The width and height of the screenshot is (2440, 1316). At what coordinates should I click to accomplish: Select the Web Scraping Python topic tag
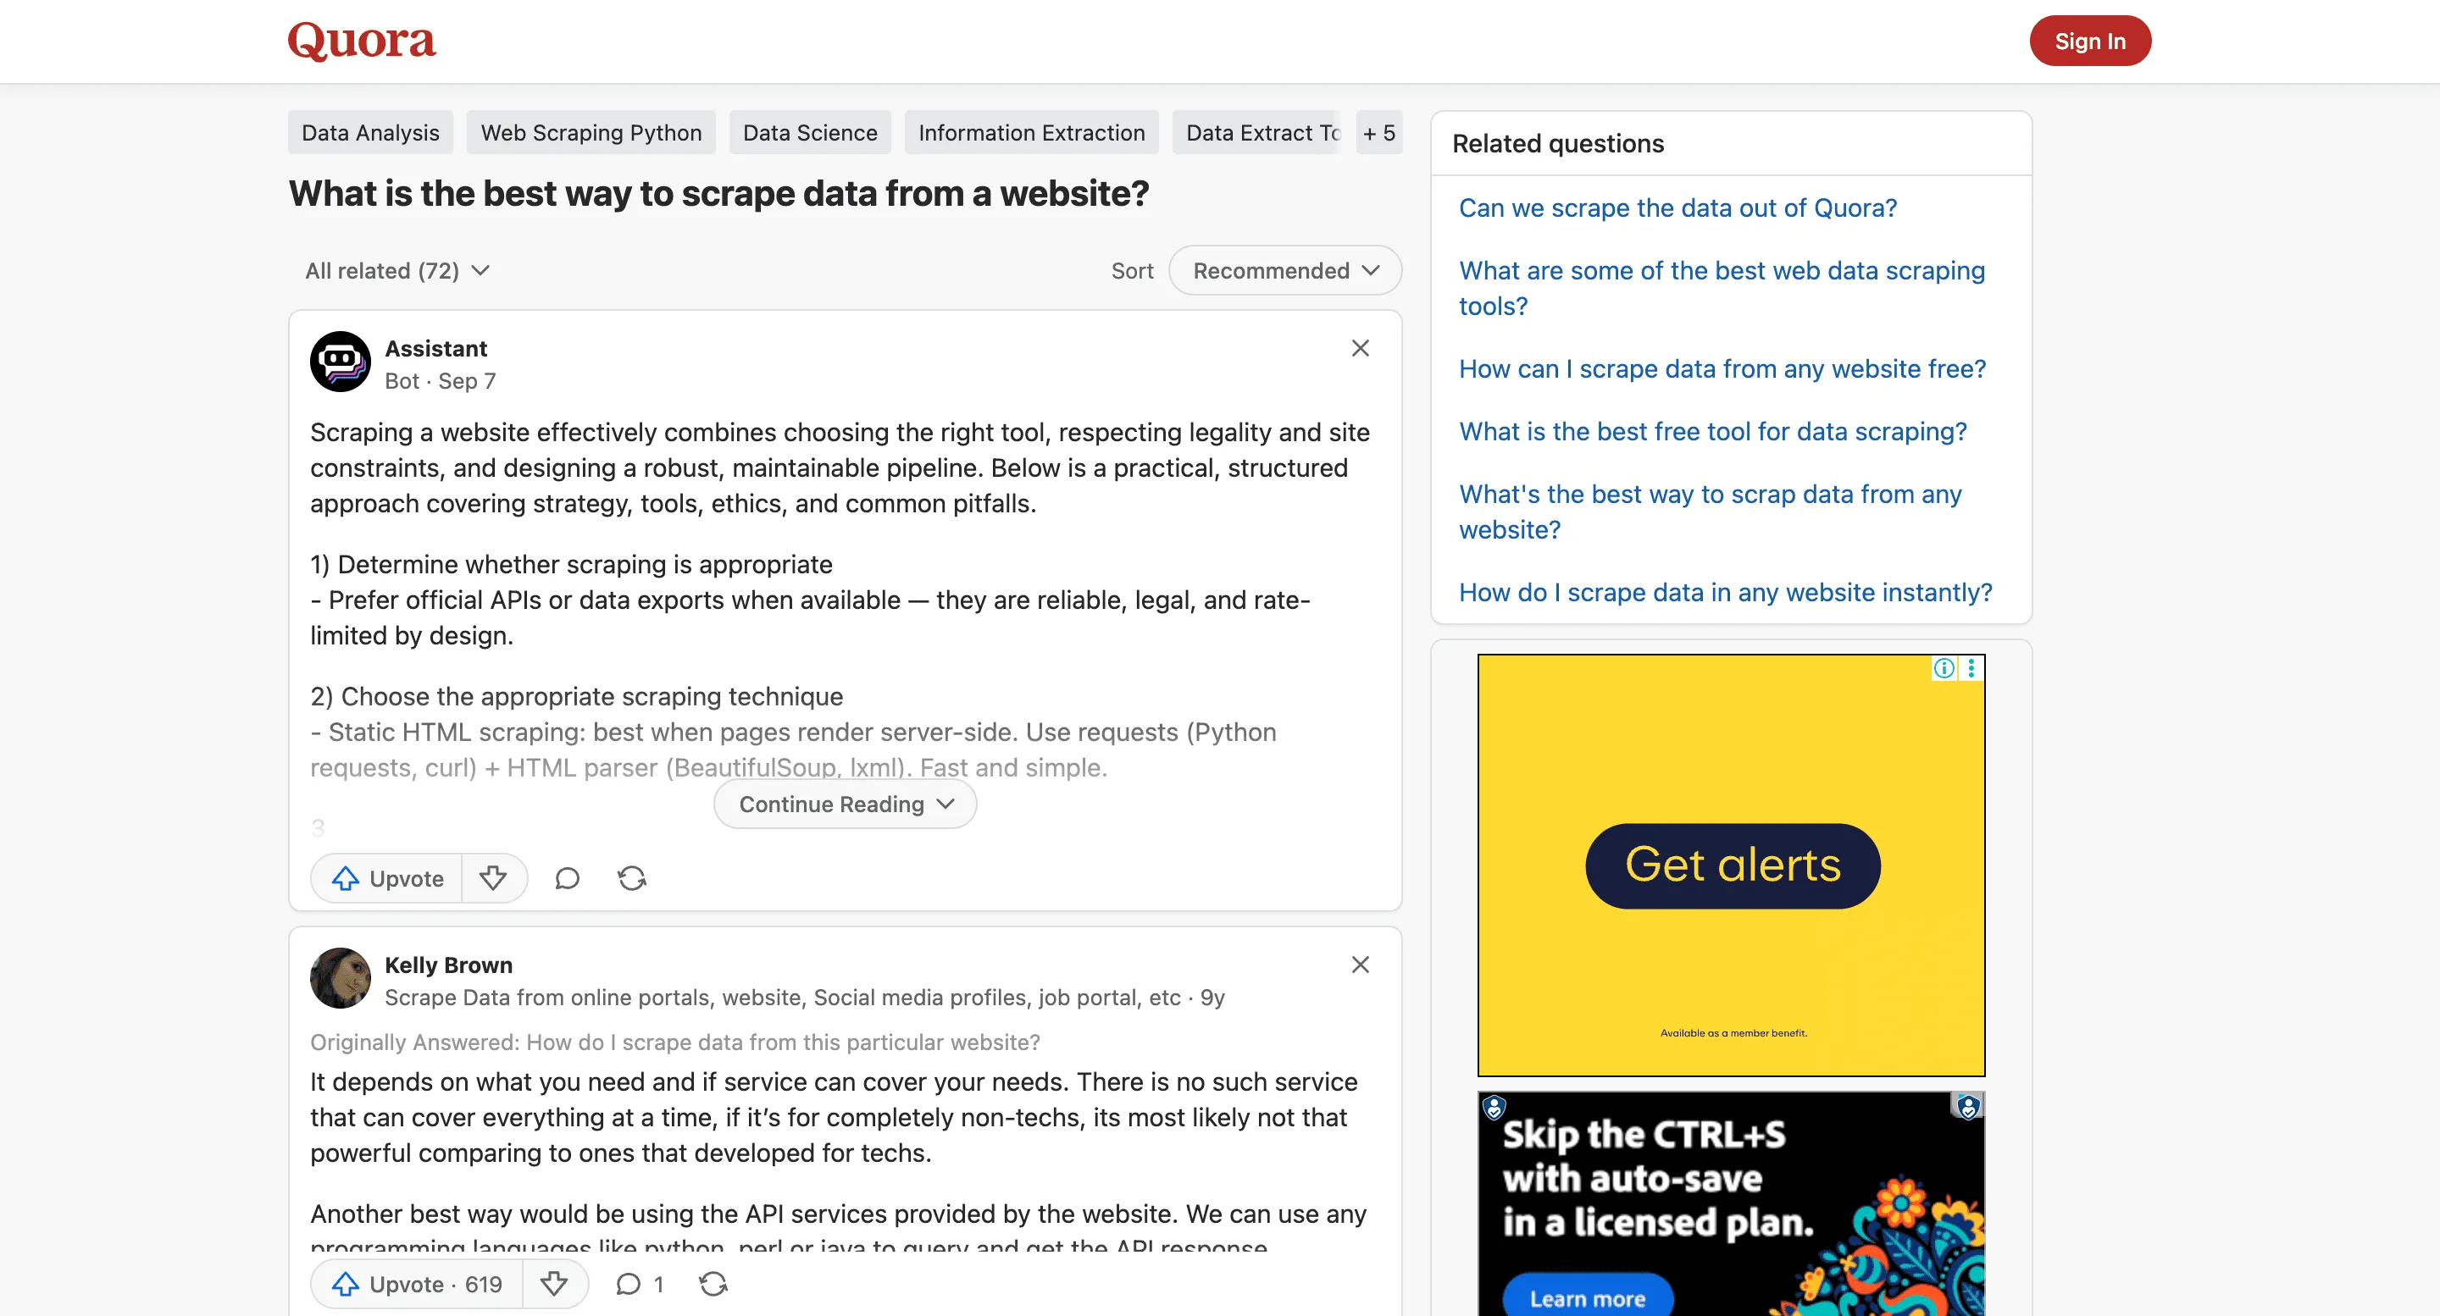pos(591,133)
